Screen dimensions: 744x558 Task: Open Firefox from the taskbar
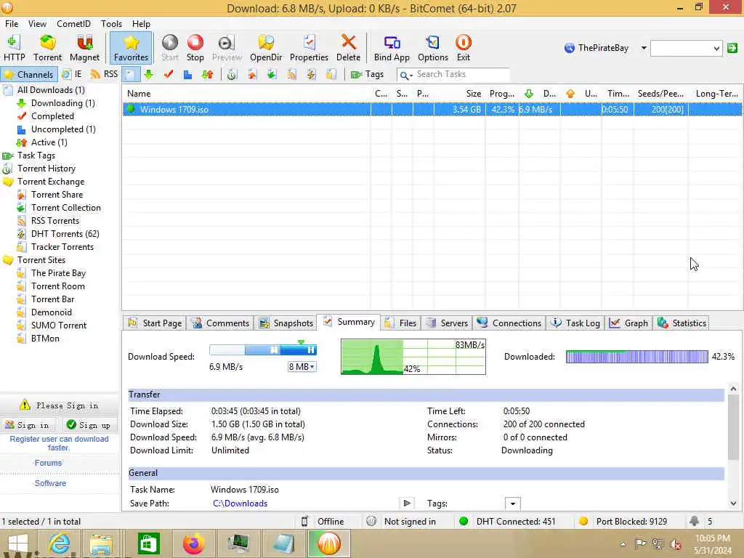[x=193, y=543]
